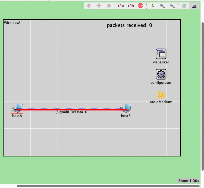Click the horizontal scrollbar at bottom

pyautogui.click(x=108, y=186)
